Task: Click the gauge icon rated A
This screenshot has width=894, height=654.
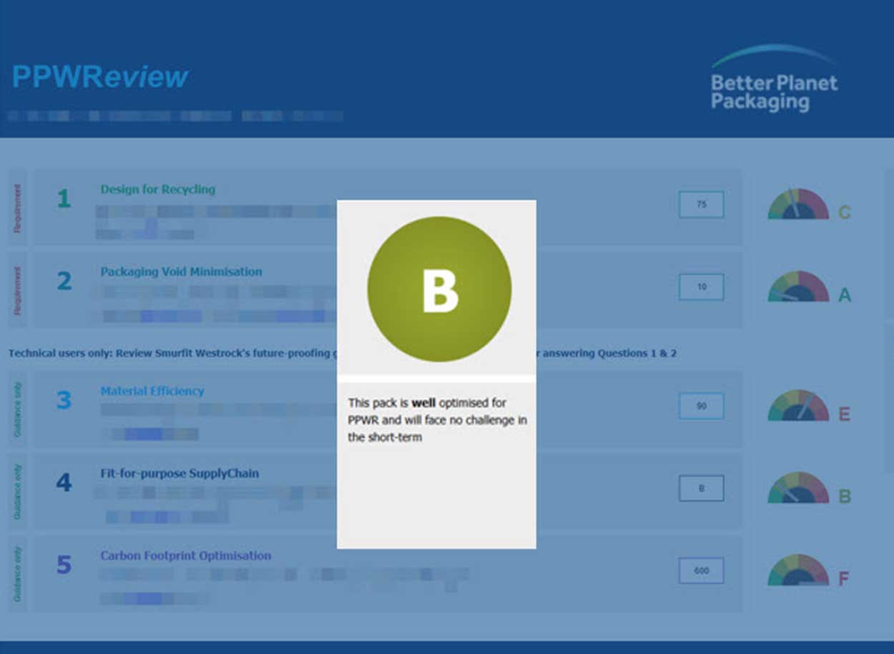Action: 798,286
